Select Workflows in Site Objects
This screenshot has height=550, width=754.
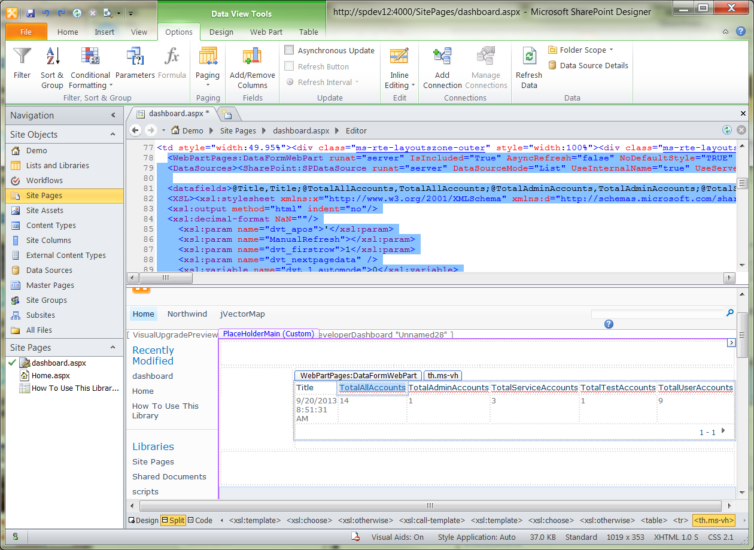[44, 180]
